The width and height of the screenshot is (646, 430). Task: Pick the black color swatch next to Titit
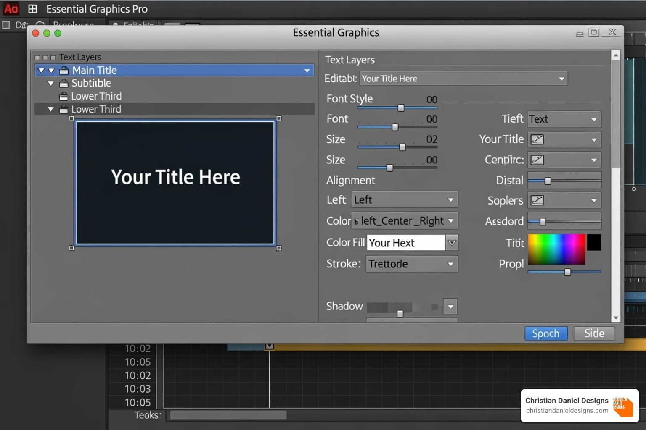(594, 242)
